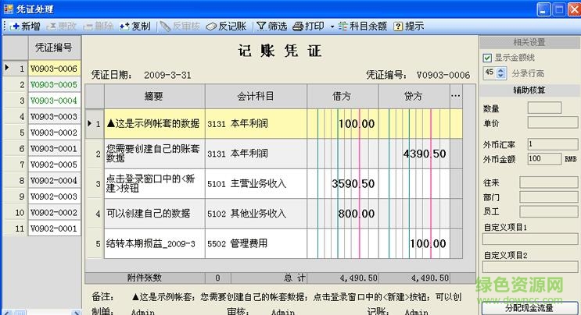Click the 借方 column header
581x315 pixels.
(x=343, y=97)
